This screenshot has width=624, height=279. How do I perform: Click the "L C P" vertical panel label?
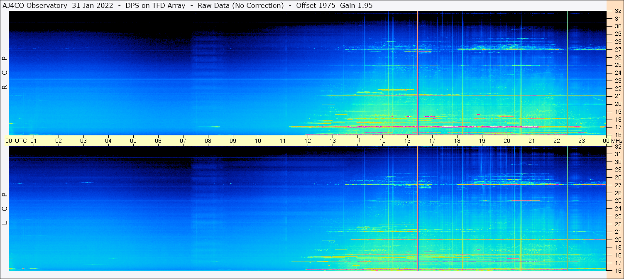(x=5, y=208)
